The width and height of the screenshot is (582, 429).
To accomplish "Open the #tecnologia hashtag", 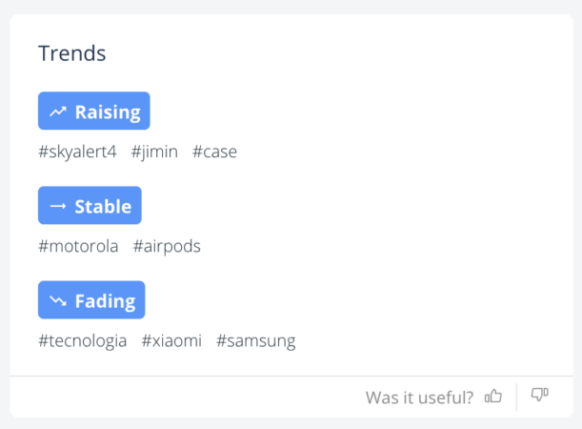I will [x=82, y=340].
